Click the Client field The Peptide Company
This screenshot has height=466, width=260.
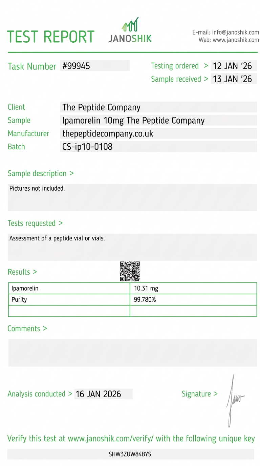click(x=158, y=107)
